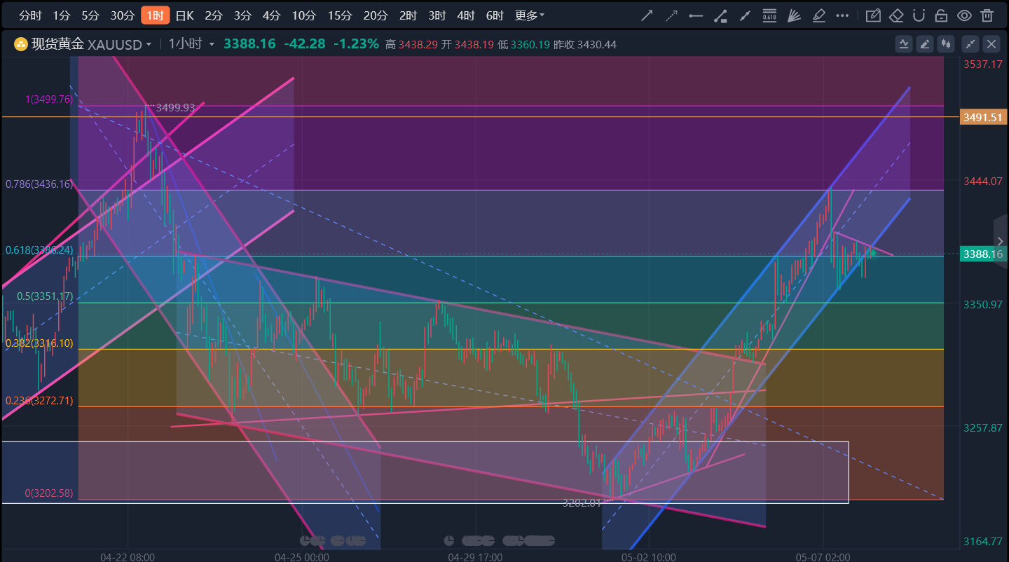Click the current price 3388.16 in header
The width and height of the screenshot is (1009, 562).
coord(249,44)
